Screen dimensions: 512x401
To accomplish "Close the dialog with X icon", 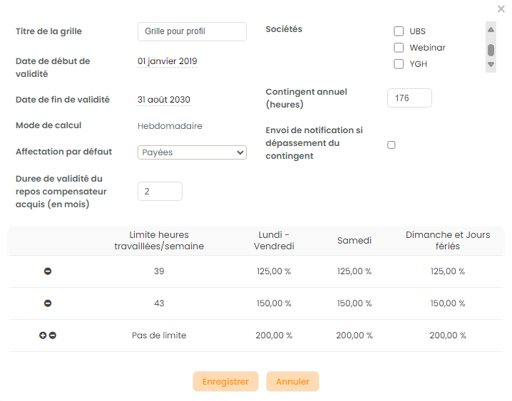I will pyautogui.click(x=501, y=9).
